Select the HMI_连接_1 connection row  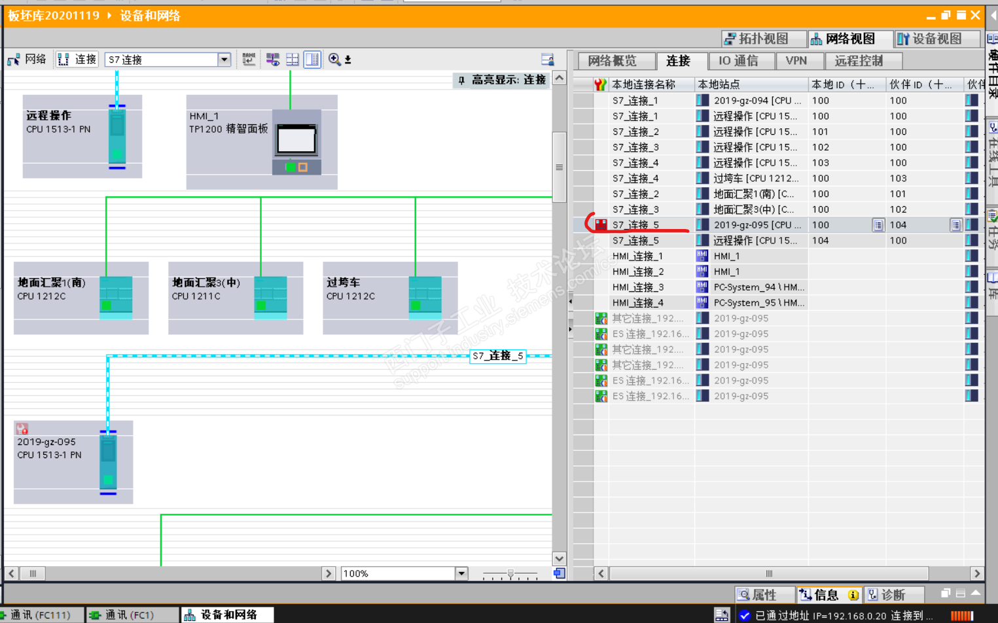click(x=778, y=256)
